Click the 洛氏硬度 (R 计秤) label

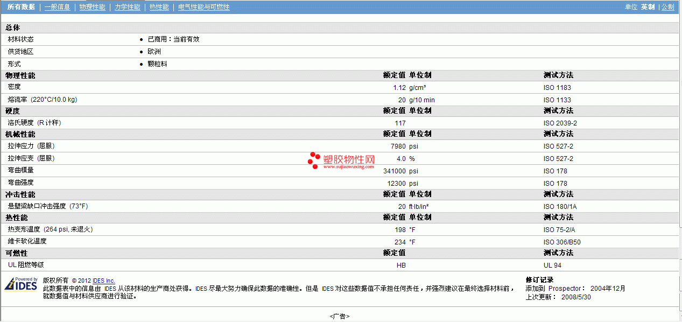coord(34,123)
